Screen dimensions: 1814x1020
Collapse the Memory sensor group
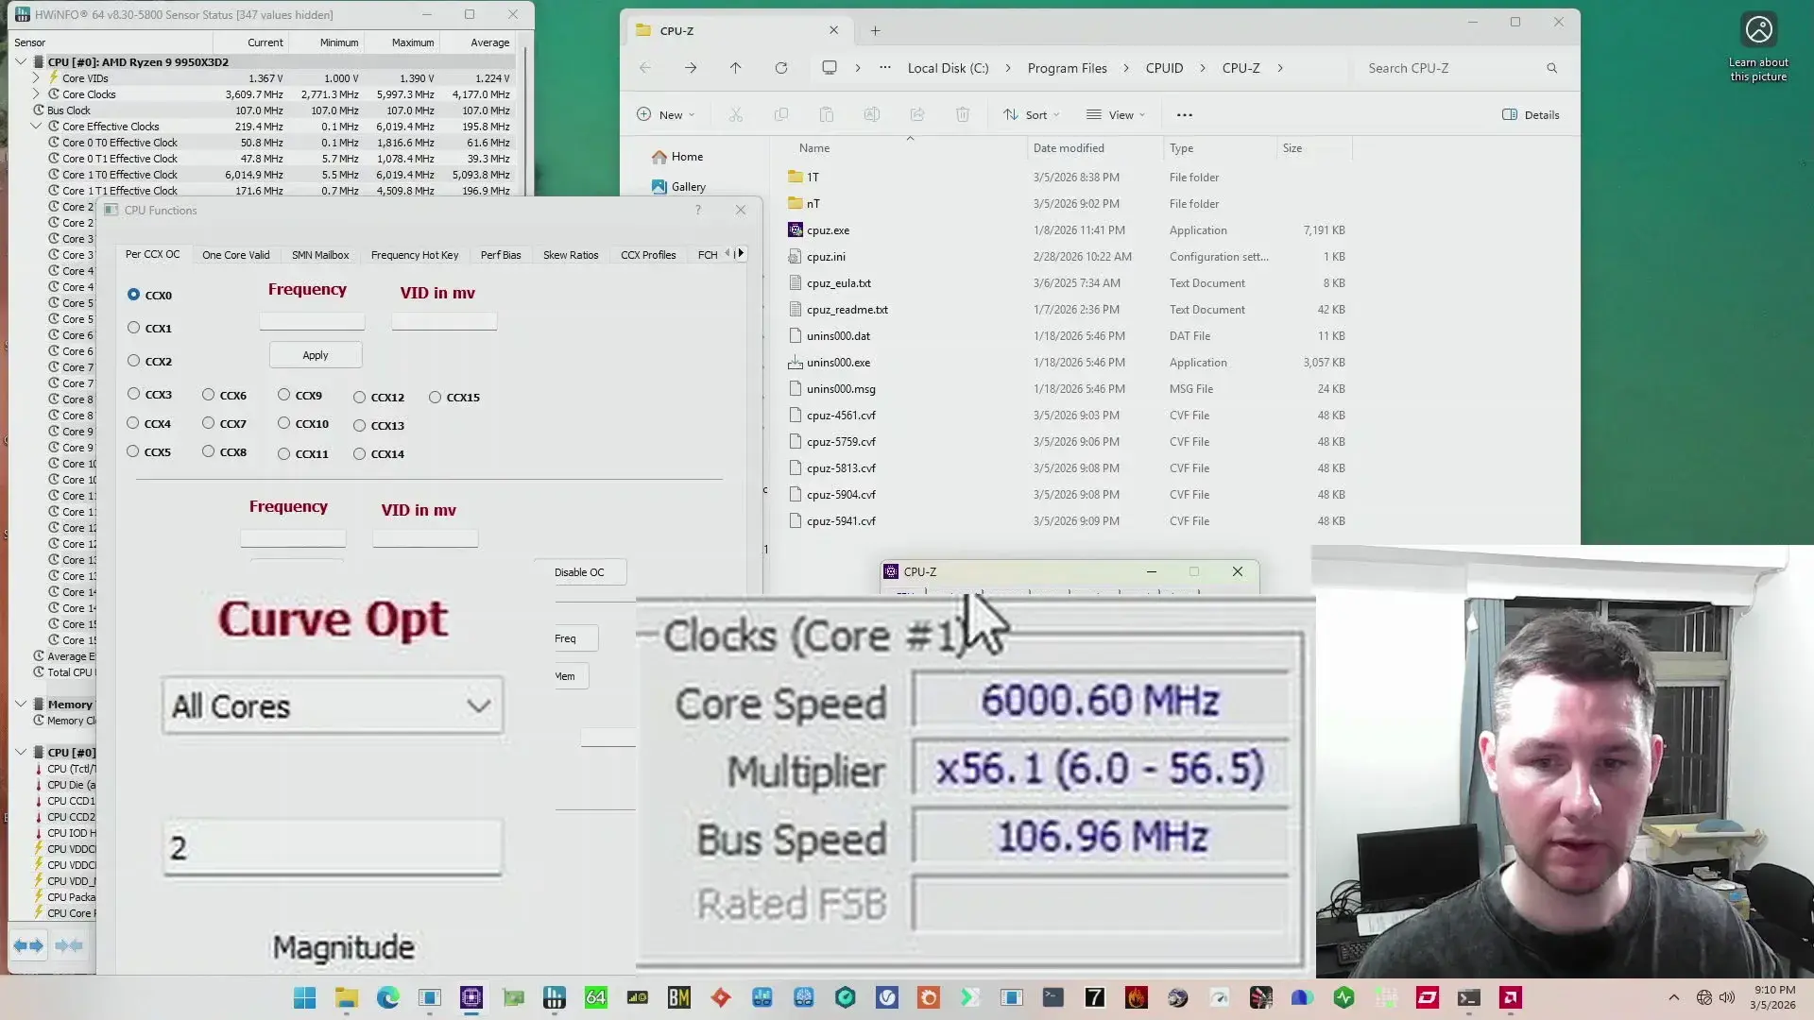[x=21, y=705]
